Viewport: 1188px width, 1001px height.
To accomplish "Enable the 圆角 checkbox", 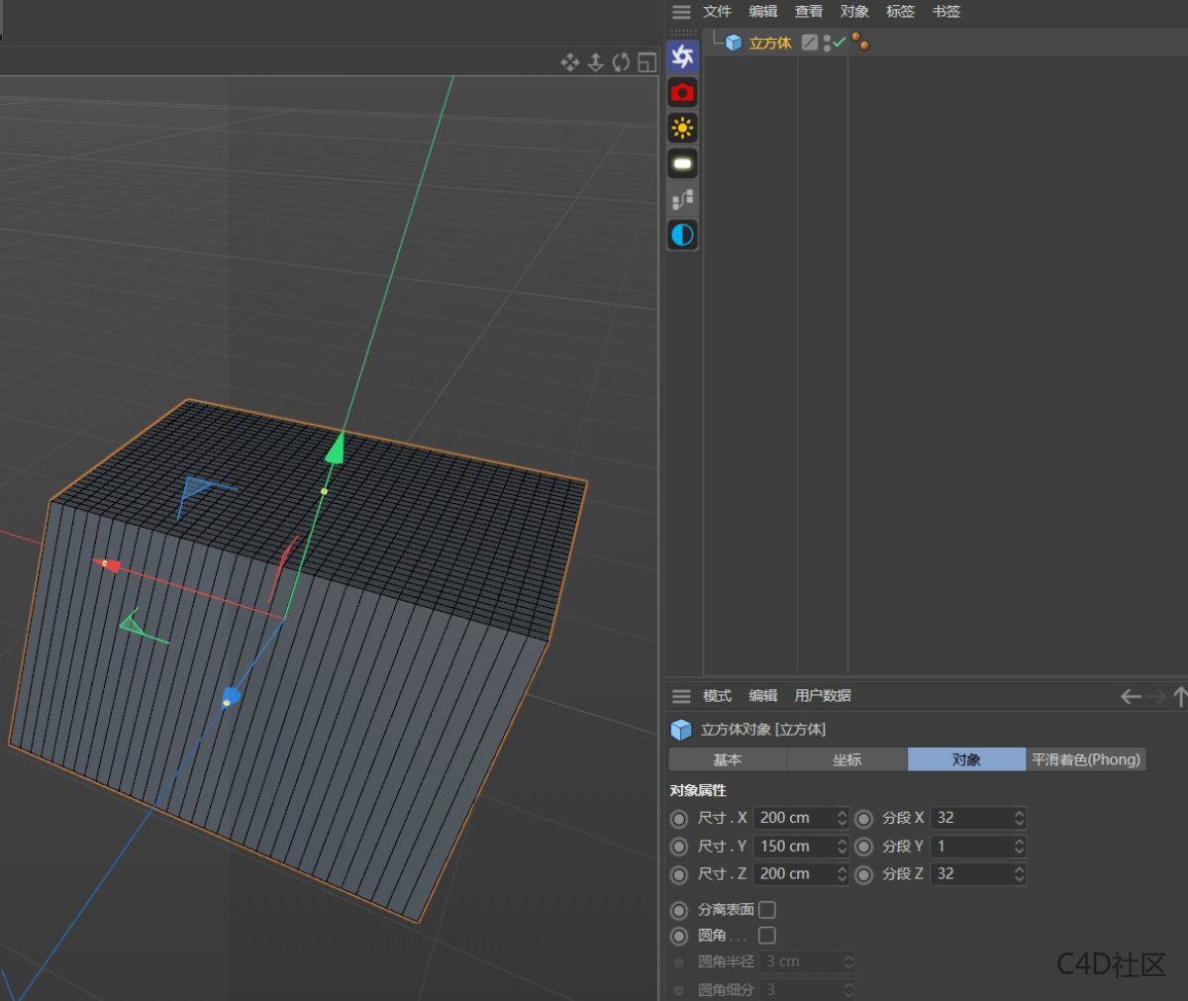I will (767, 936).
